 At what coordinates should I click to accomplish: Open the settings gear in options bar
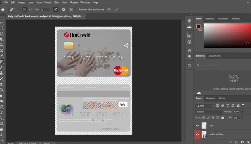pyautogui.click(x=64, y=9)
